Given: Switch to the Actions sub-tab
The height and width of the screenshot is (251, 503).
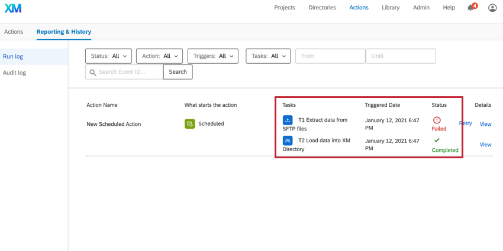Looking at the screenshot, I should tap(14, 32).
